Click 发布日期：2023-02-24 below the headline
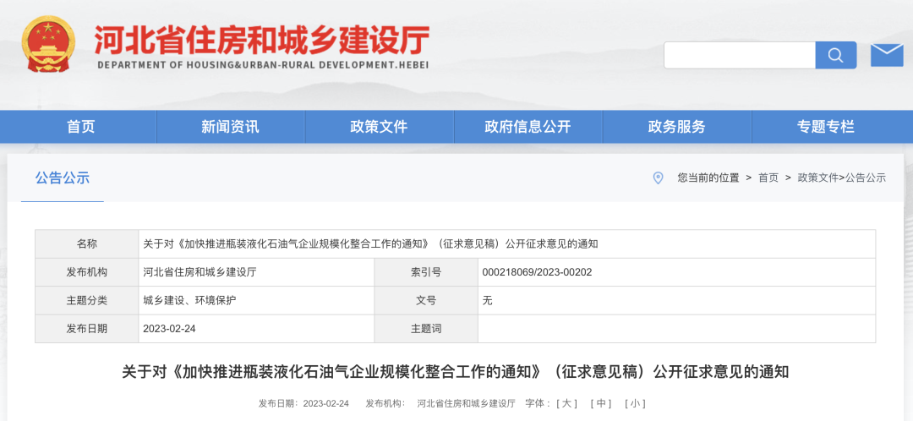The height and width of the screenshot is (421, 913). point(304,403)
